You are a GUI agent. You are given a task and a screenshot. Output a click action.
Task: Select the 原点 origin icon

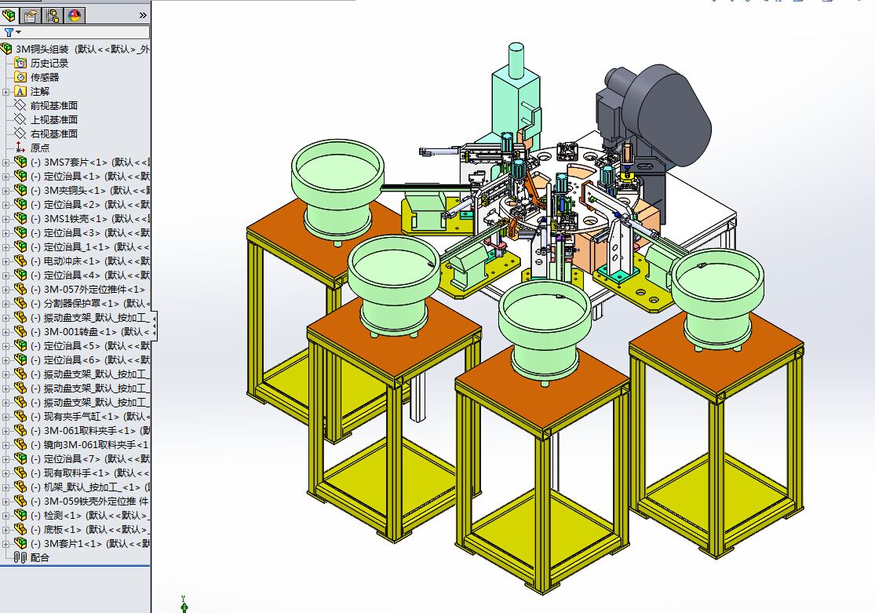[20, 148]
